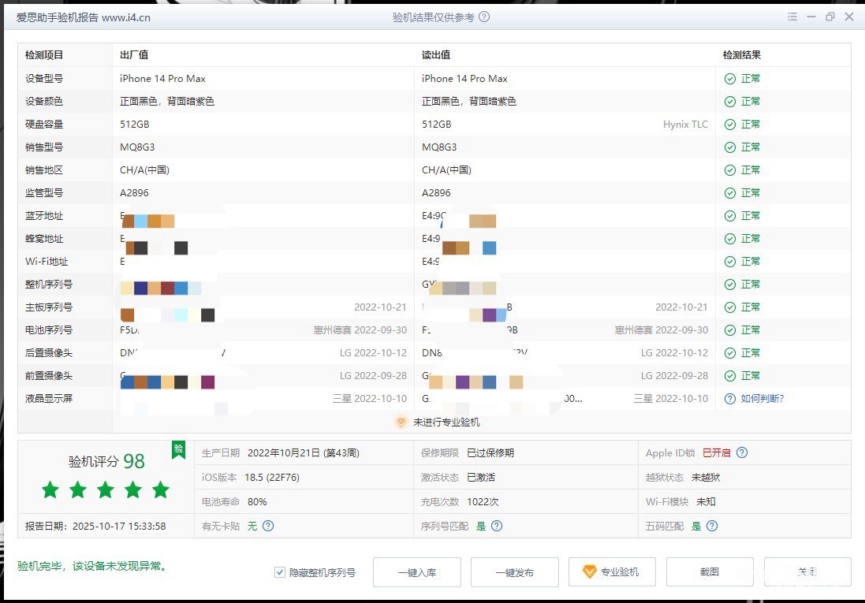Image resolution: width=865 pixels, height=603 pixels.
Task: Click the question icon beside 序列号匹配
Action: [x=497, y=526]
